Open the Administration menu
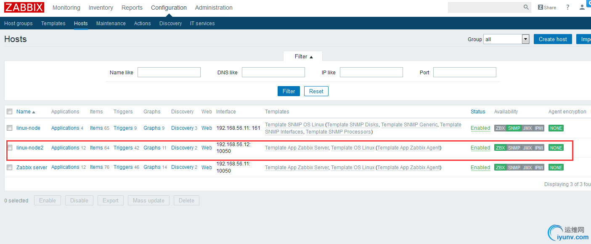 pyautogui.click(x=214, y=8)
